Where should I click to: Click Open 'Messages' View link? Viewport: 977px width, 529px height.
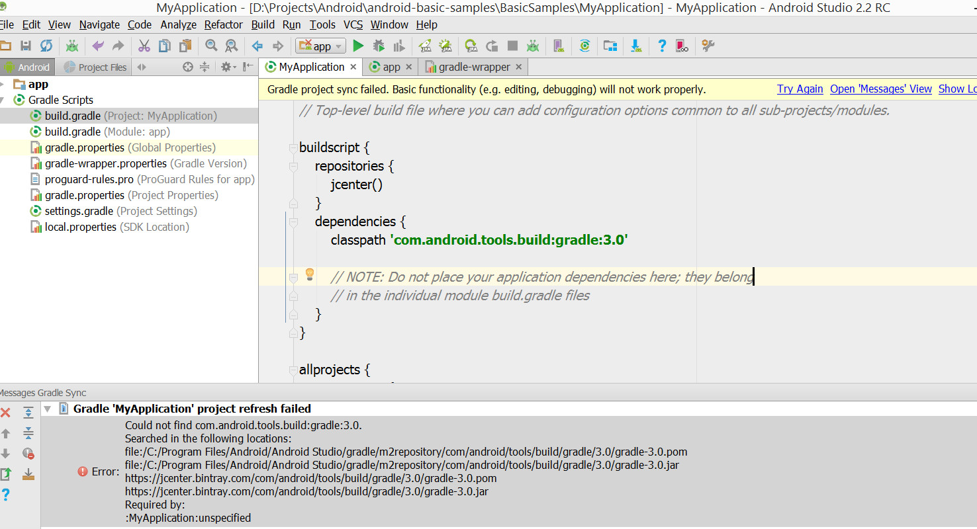[x=880, y=89]
